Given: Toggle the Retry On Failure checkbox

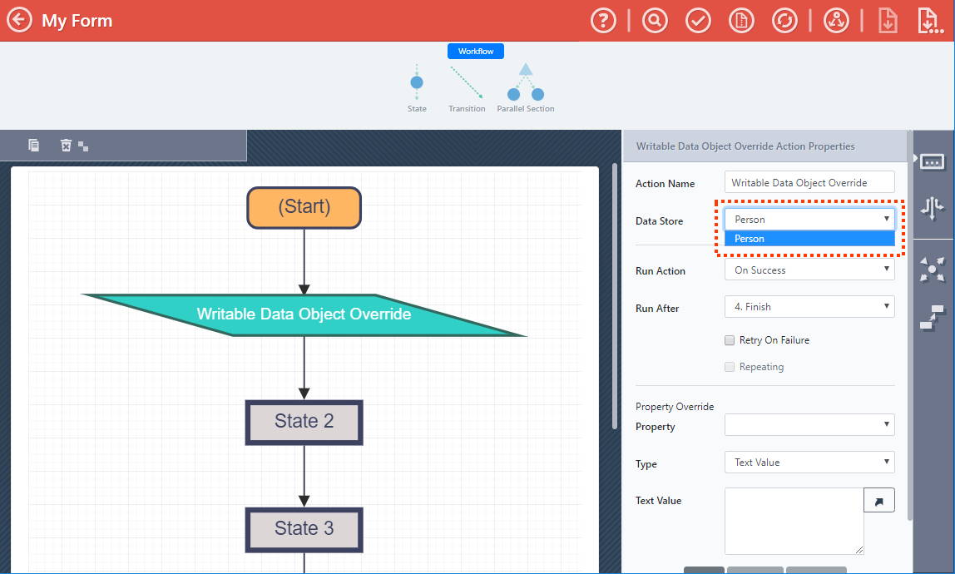Looking at the screenshot, I should pyautogui.click(x=729, y=340).
